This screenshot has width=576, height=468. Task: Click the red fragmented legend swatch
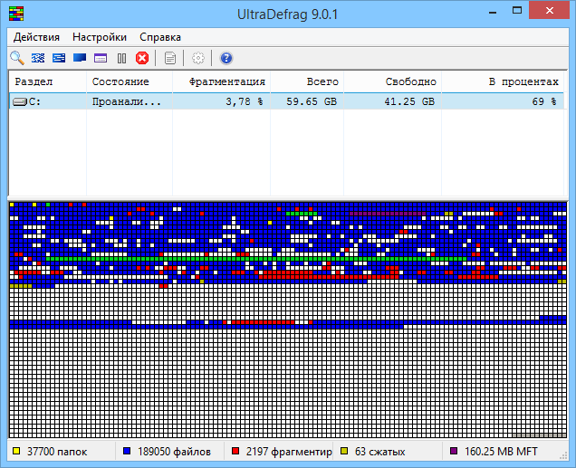pos(236,451)
